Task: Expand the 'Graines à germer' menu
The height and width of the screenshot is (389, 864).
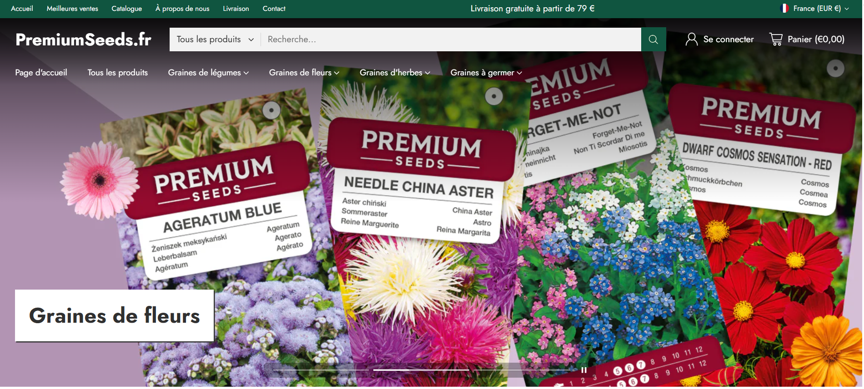Action: coord(486,73)
